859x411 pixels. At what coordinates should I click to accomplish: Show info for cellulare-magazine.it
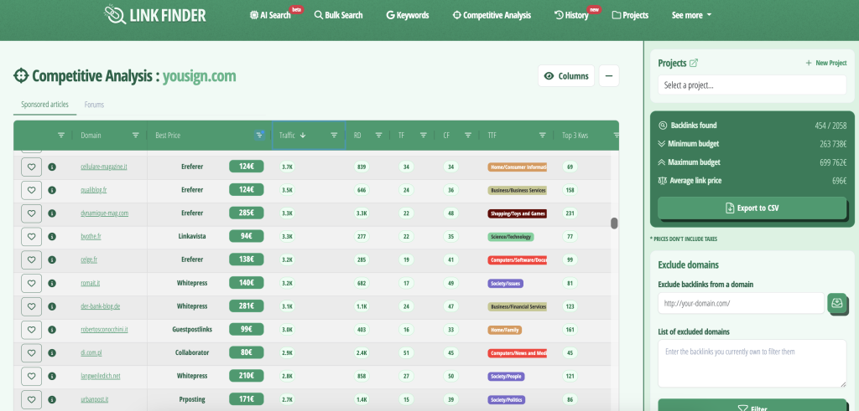pos(52,167)
